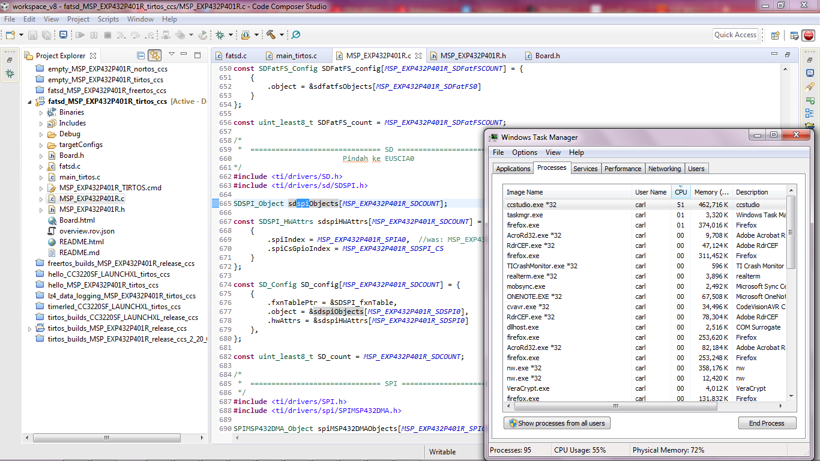This screenshot has height=461, width=820.
Task: Open the New file dropdown arrow
Action: click(21, 35)
